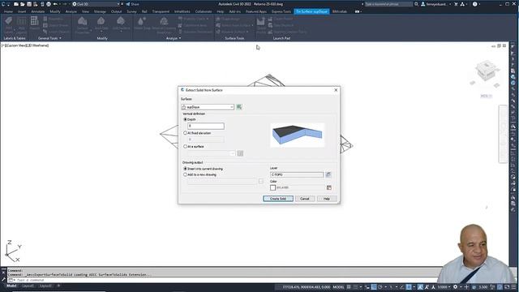This screenshot has width=519, height=292.
Task: Select the Depth radio button
Action: point(186,119)
